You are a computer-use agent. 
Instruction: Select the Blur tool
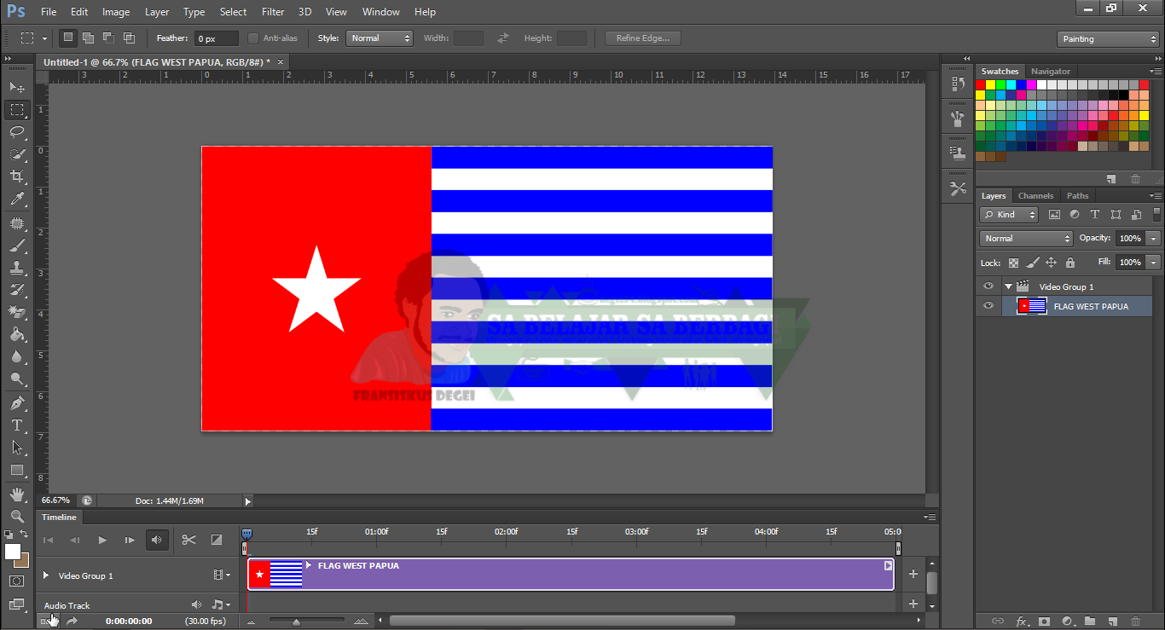pyautogui.click(x=17, y=356)
